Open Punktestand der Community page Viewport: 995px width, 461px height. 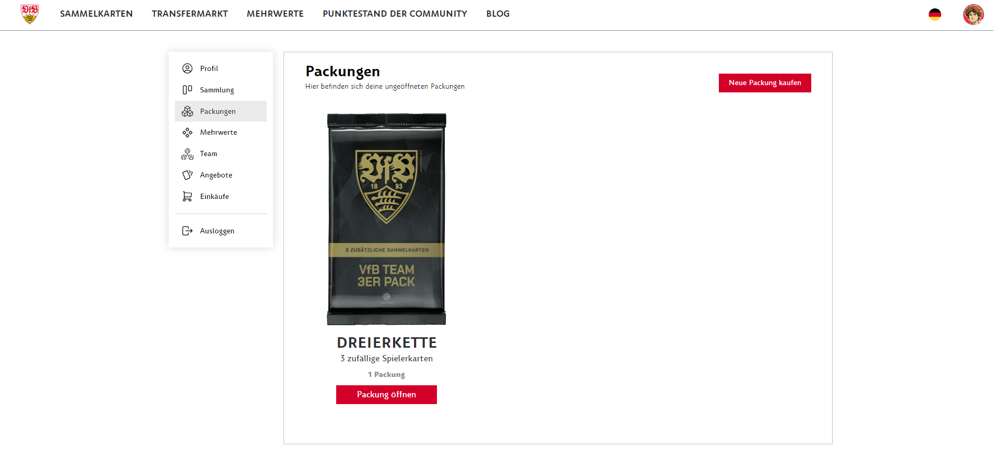coord(395,14)
